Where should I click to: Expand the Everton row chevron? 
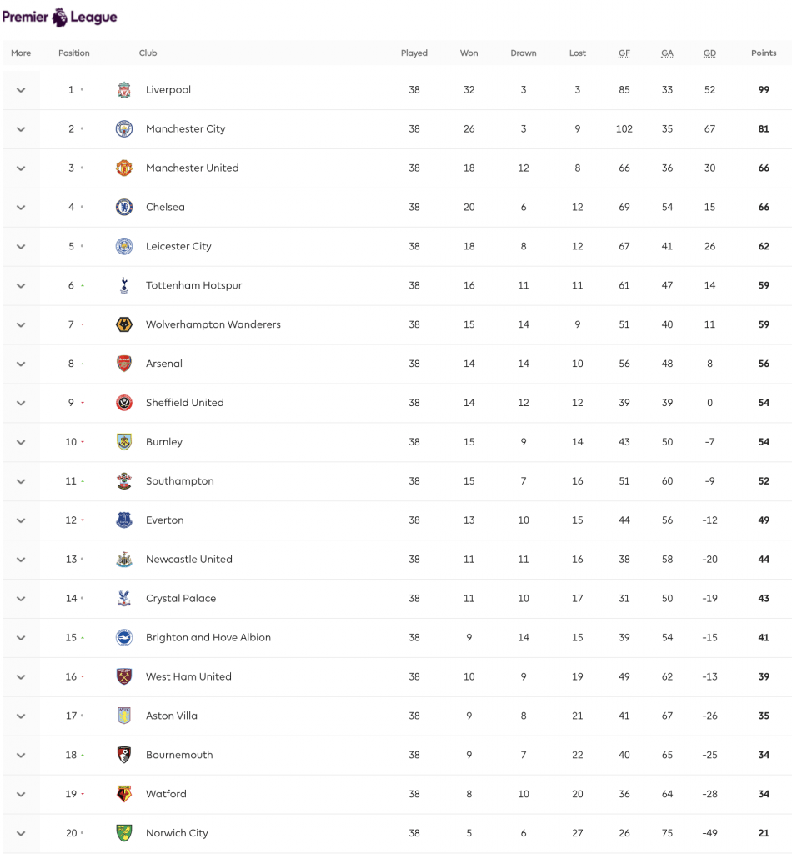point(21,520)
